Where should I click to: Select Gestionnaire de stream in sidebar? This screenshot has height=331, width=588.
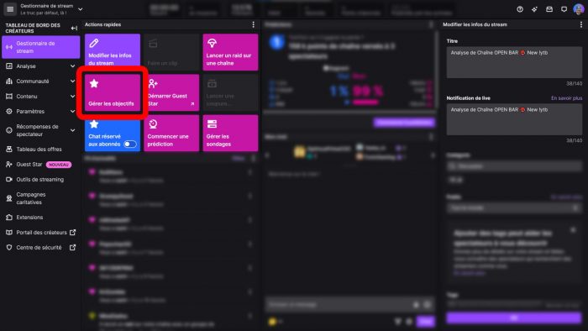point(41,47)
